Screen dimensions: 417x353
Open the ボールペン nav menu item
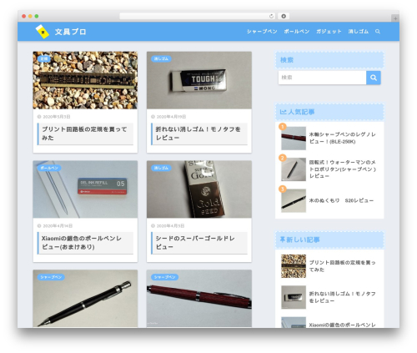tap(297, 32)
